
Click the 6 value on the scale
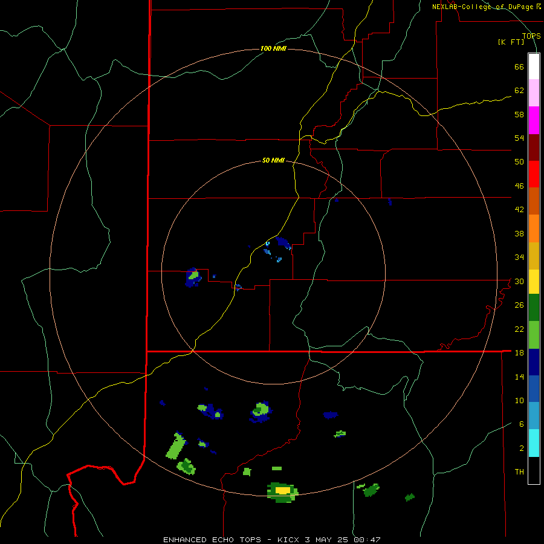(x=522, y=424)
